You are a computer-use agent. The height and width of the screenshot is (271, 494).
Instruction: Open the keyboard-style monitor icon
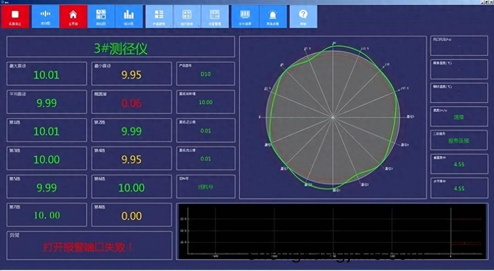coord(245,16)
